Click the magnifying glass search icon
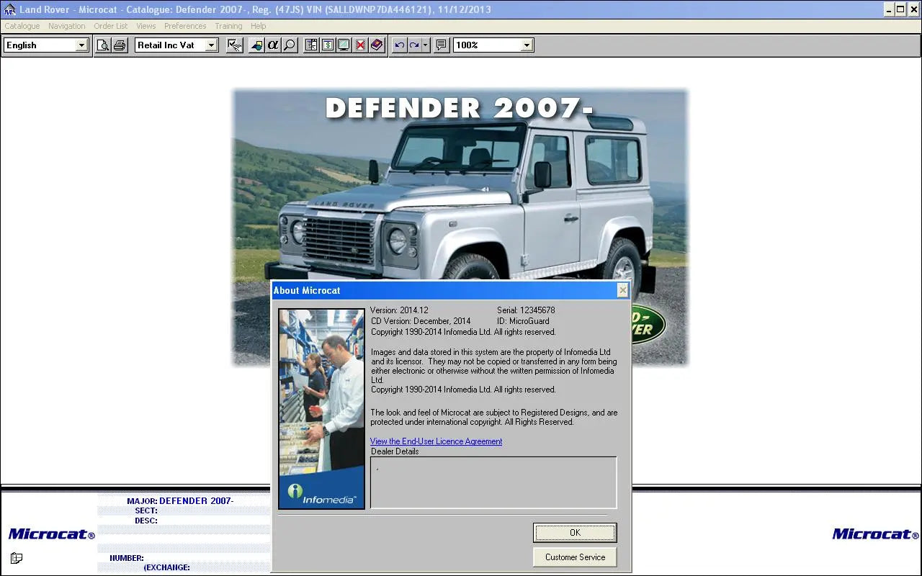Image resolution: width=922 pixels, height=576 pixels. (290, 45)
